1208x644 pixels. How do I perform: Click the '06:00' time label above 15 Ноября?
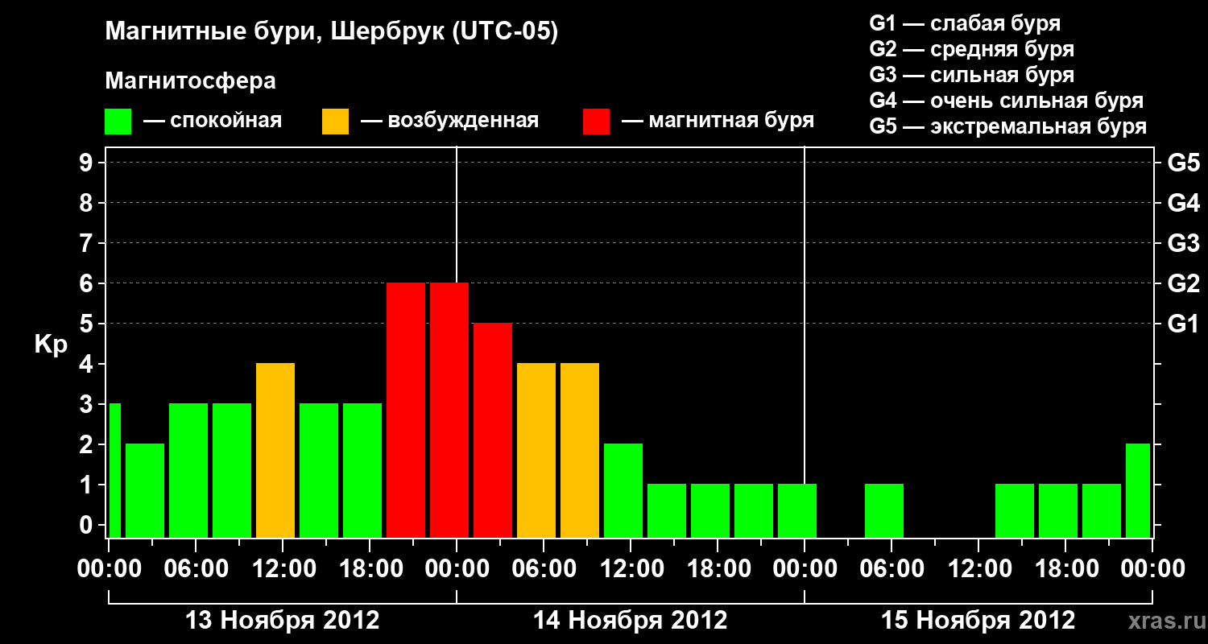point(892,568)
